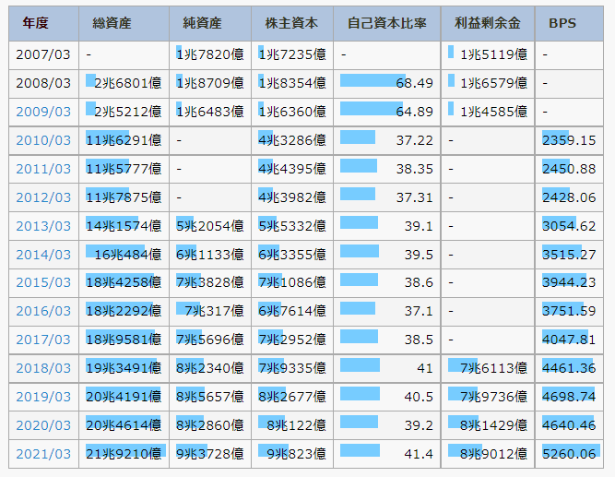Select the 8兆1429億 retained earnings cell
615x477 pixels.
(488, 425)
